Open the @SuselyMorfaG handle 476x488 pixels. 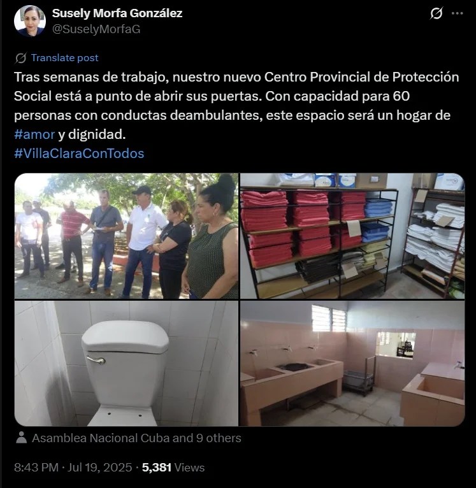tap(96, 29)
